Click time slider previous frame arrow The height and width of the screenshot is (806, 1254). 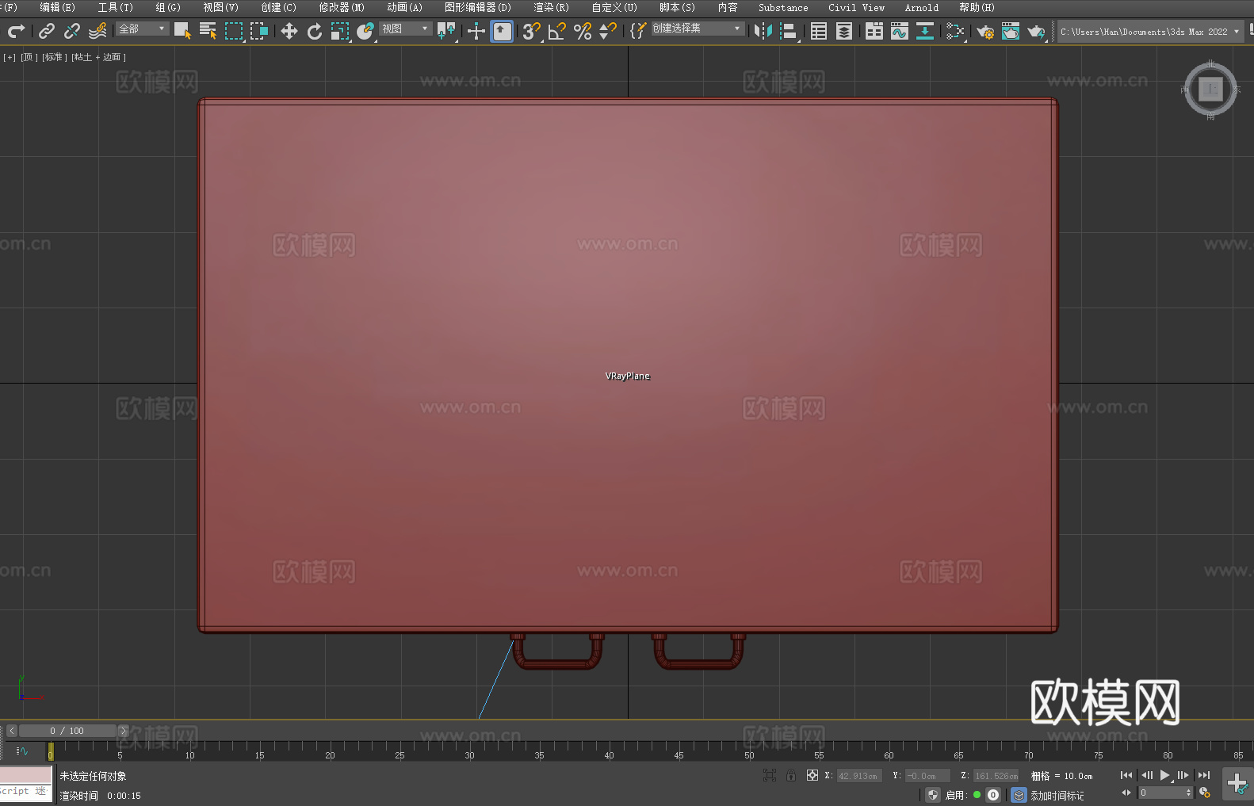tap(12, 731)
